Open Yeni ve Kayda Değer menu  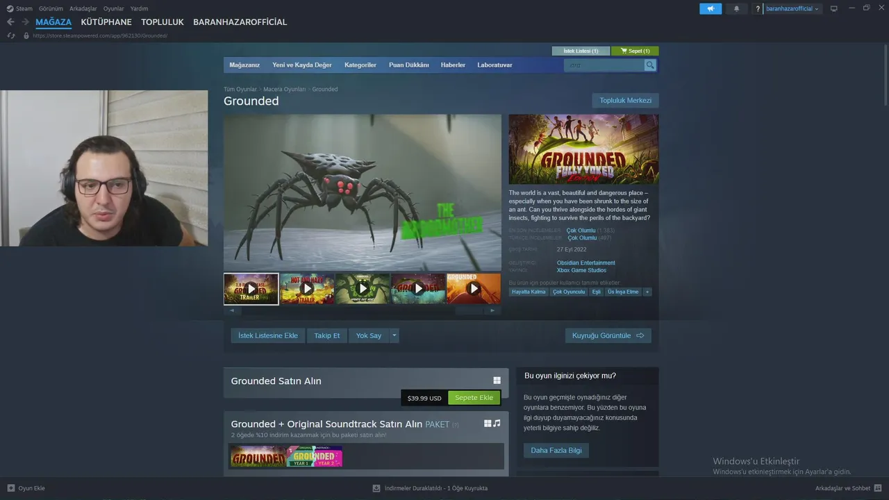(302, 65)
